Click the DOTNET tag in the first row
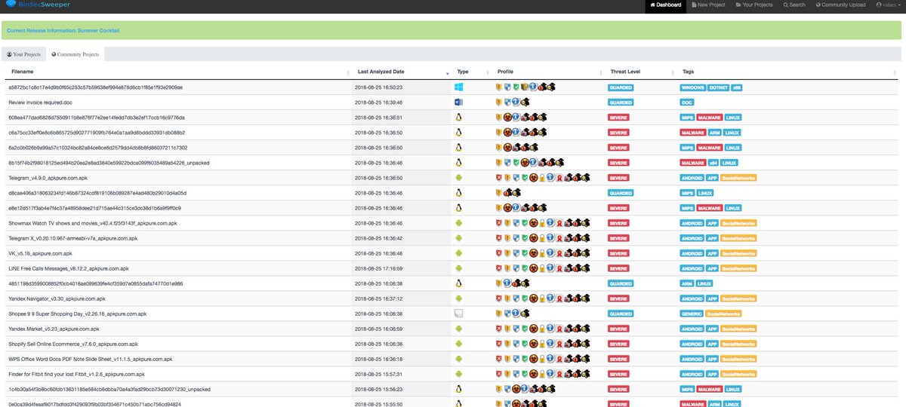Image resolution: width=906 pixels, height=407 pixels. click(719, 87)
